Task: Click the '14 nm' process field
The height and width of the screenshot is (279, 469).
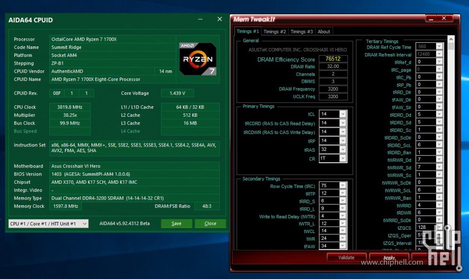Action: point(166,71)
